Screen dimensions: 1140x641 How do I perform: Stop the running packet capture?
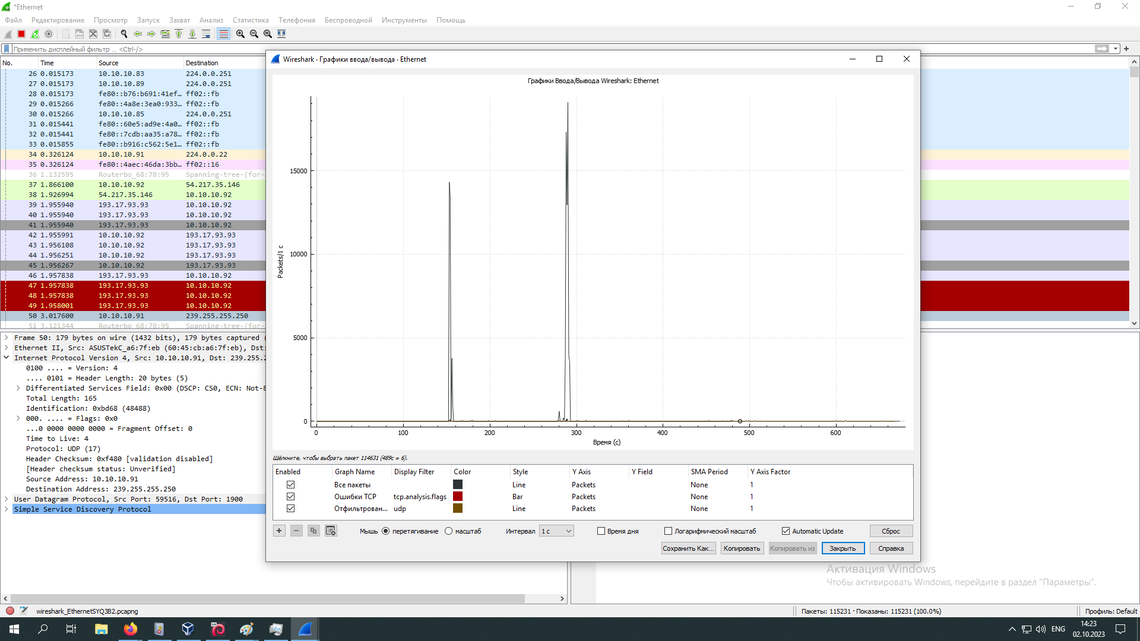(21, 34)
